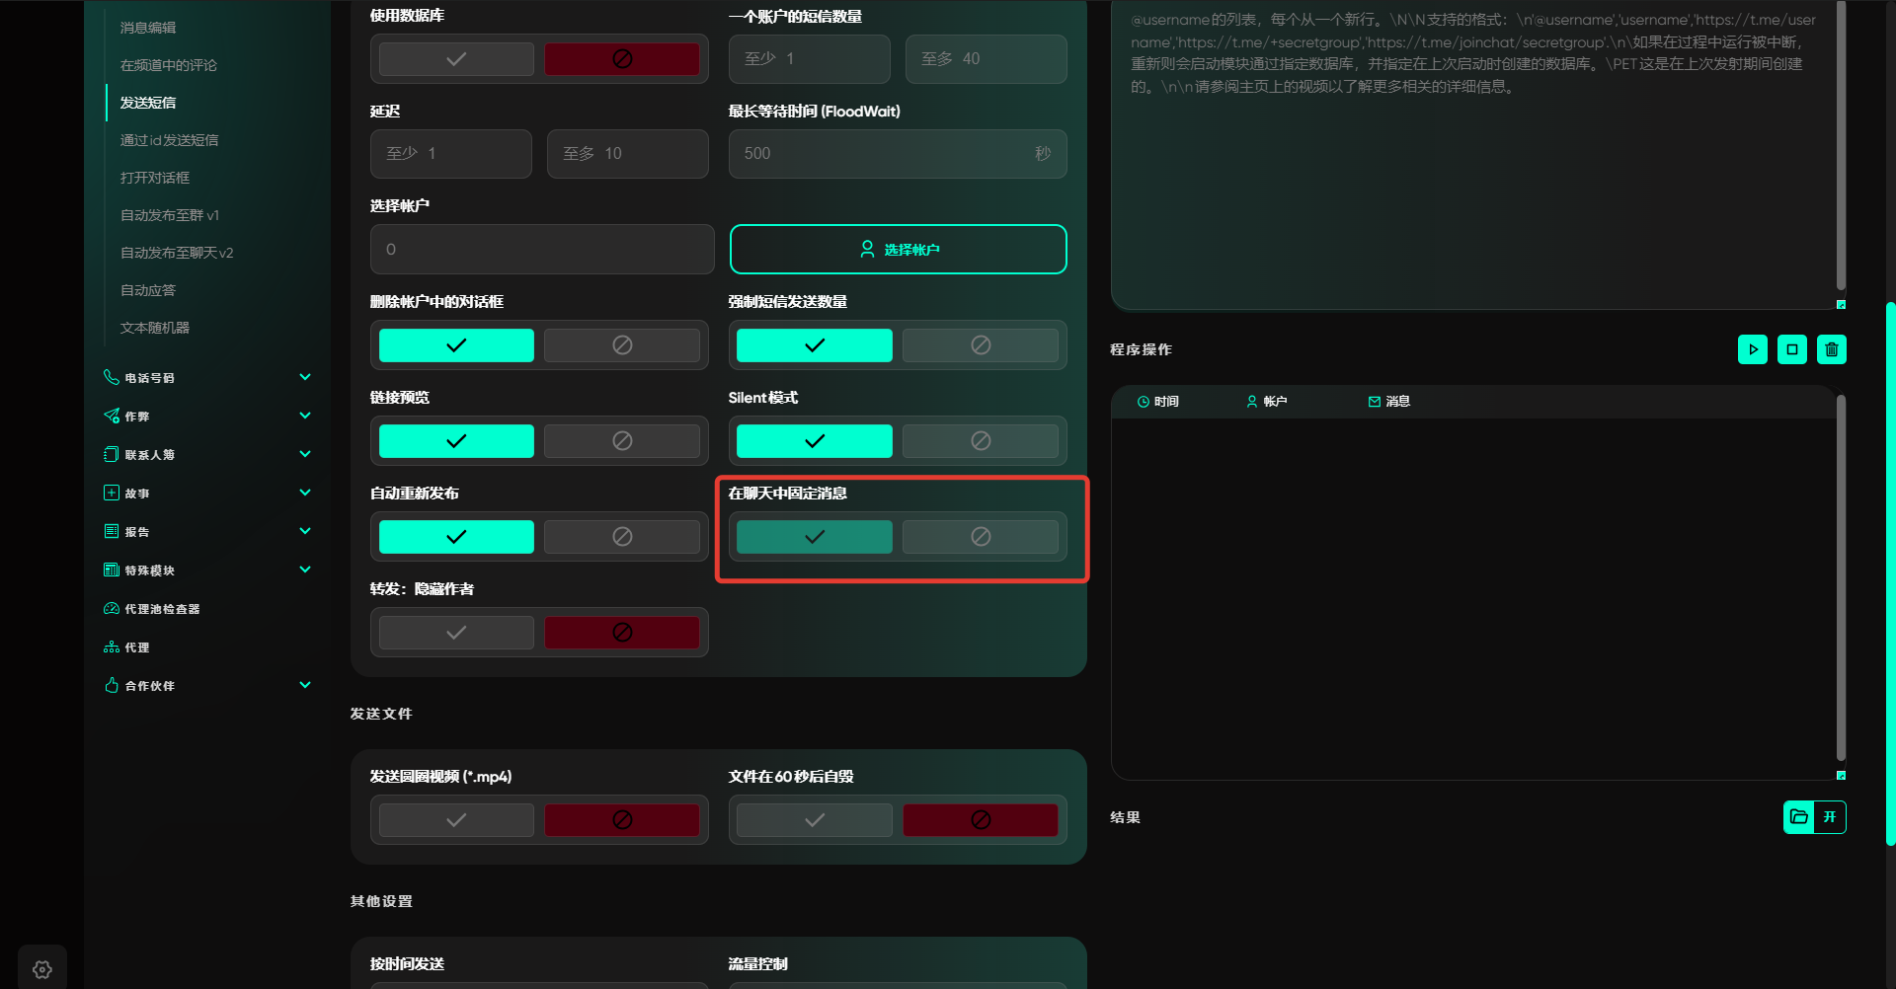This screenshot has height=989, width=1896.
Task: Open settings gear icon at bottom left
Action: tap(42, 969)
